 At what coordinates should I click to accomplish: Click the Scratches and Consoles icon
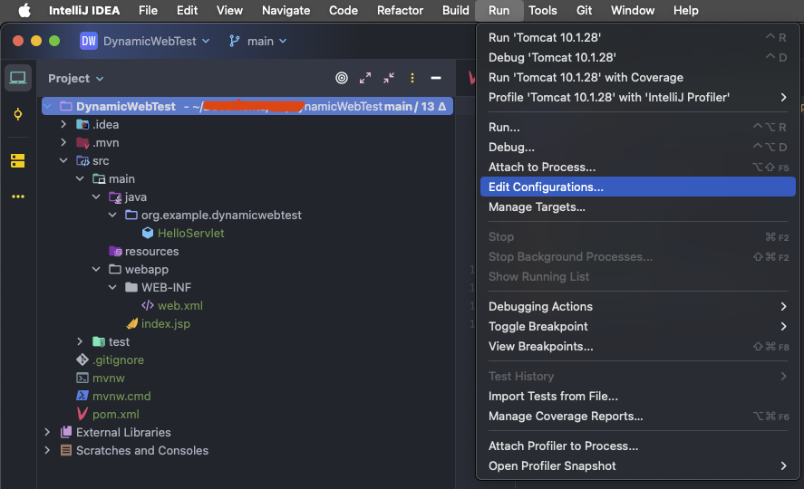66,450
